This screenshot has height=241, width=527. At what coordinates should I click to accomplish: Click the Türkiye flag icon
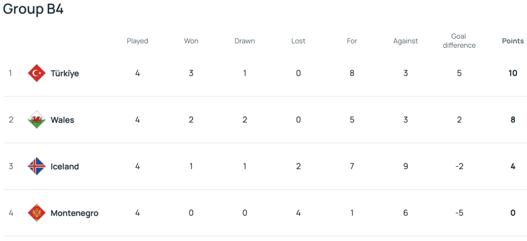coord(37,73)
